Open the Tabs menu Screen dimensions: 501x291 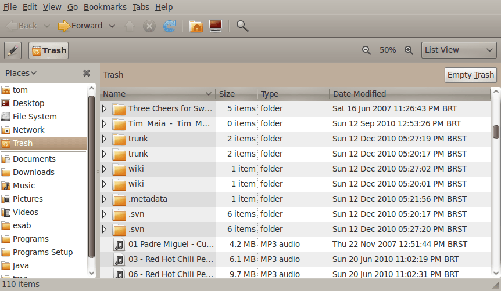tap(141, 7)
